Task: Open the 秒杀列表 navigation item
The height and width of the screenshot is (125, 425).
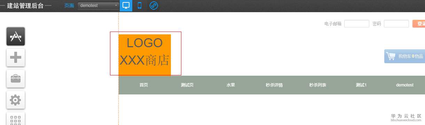Action: [x=317, y=85]
